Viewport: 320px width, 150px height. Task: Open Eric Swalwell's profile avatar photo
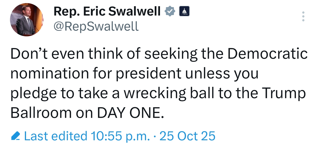[x=27, y=20]
